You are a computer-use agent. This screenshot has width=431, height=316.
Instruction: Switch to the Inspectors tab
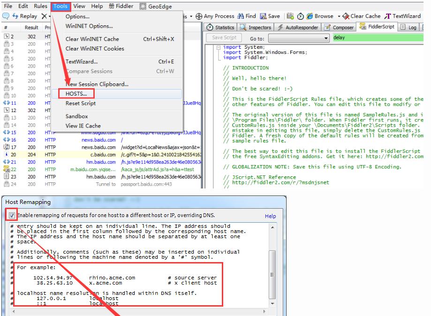[x=256, y=27]
